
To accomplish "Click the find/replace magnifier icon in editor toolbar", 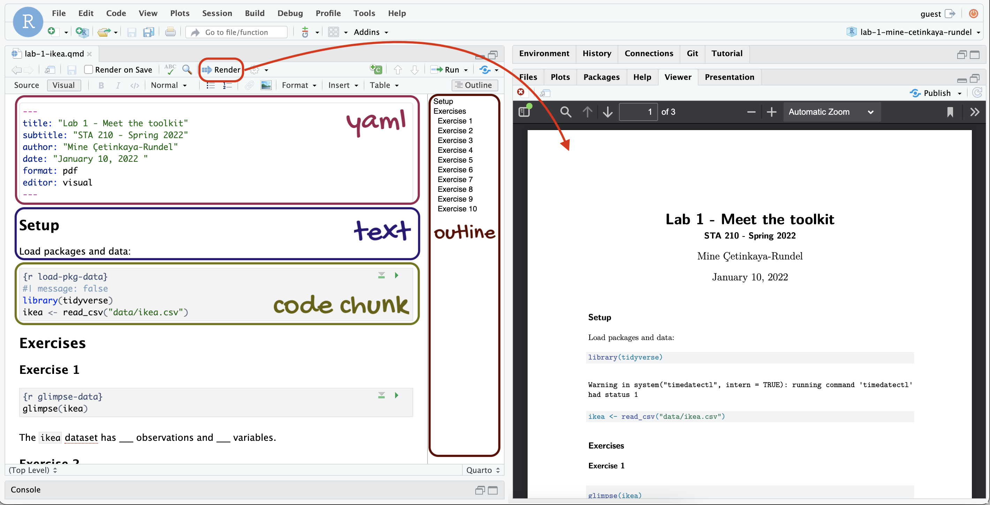I will coord(187,69).
